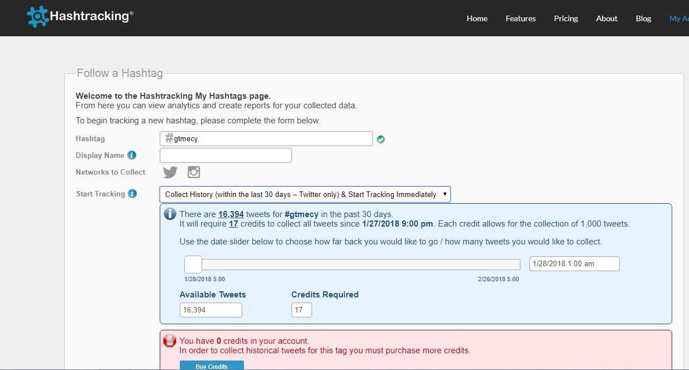Open the Start Tracking dropdown
The image size is (689, 370).
click(x=305, y=194)
